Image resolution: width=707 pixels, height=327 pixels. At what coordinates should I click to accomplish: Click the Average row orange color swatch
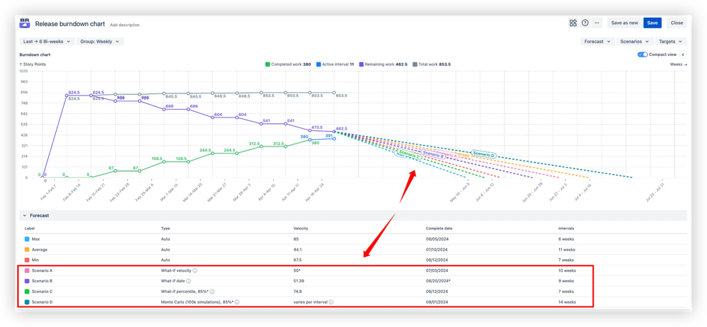[27, 249]
